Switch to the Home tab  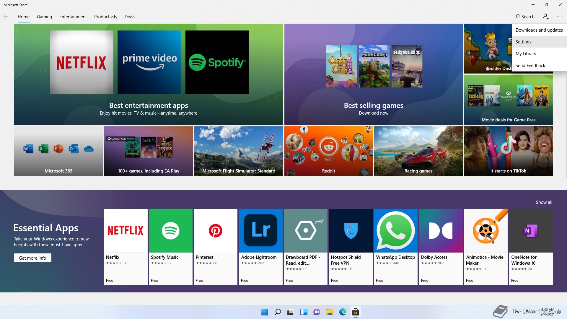tap(24, 17)
